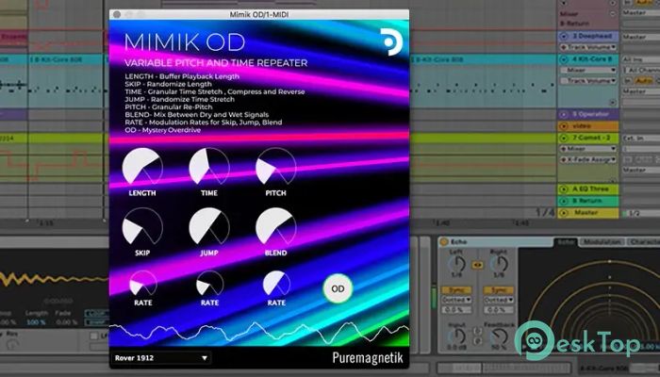Open Track Volume dropdown under 4 Kit-Core 8
Viewport: 660px width, 377px height.
pyautogui.click(x=589, y=80)
